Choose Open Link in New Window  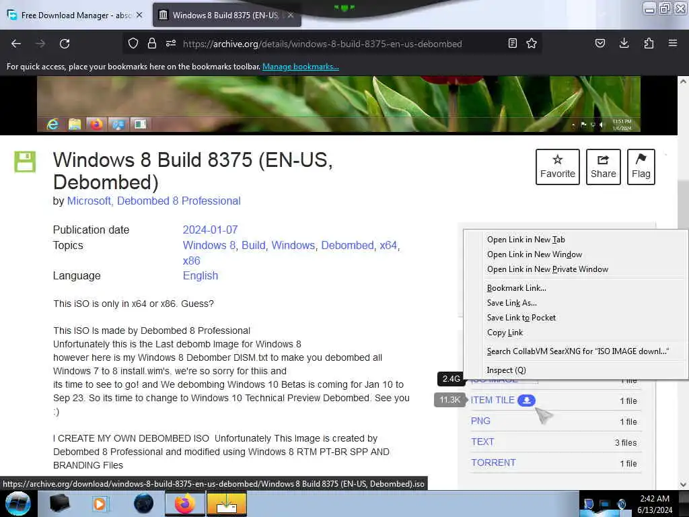pos(576,254)
